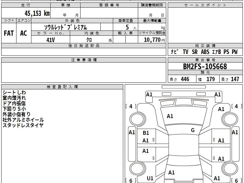The image size is (244, 183).
Task: Click the chassis number BM2FS-105668
Action: click(x=205, y=66)
